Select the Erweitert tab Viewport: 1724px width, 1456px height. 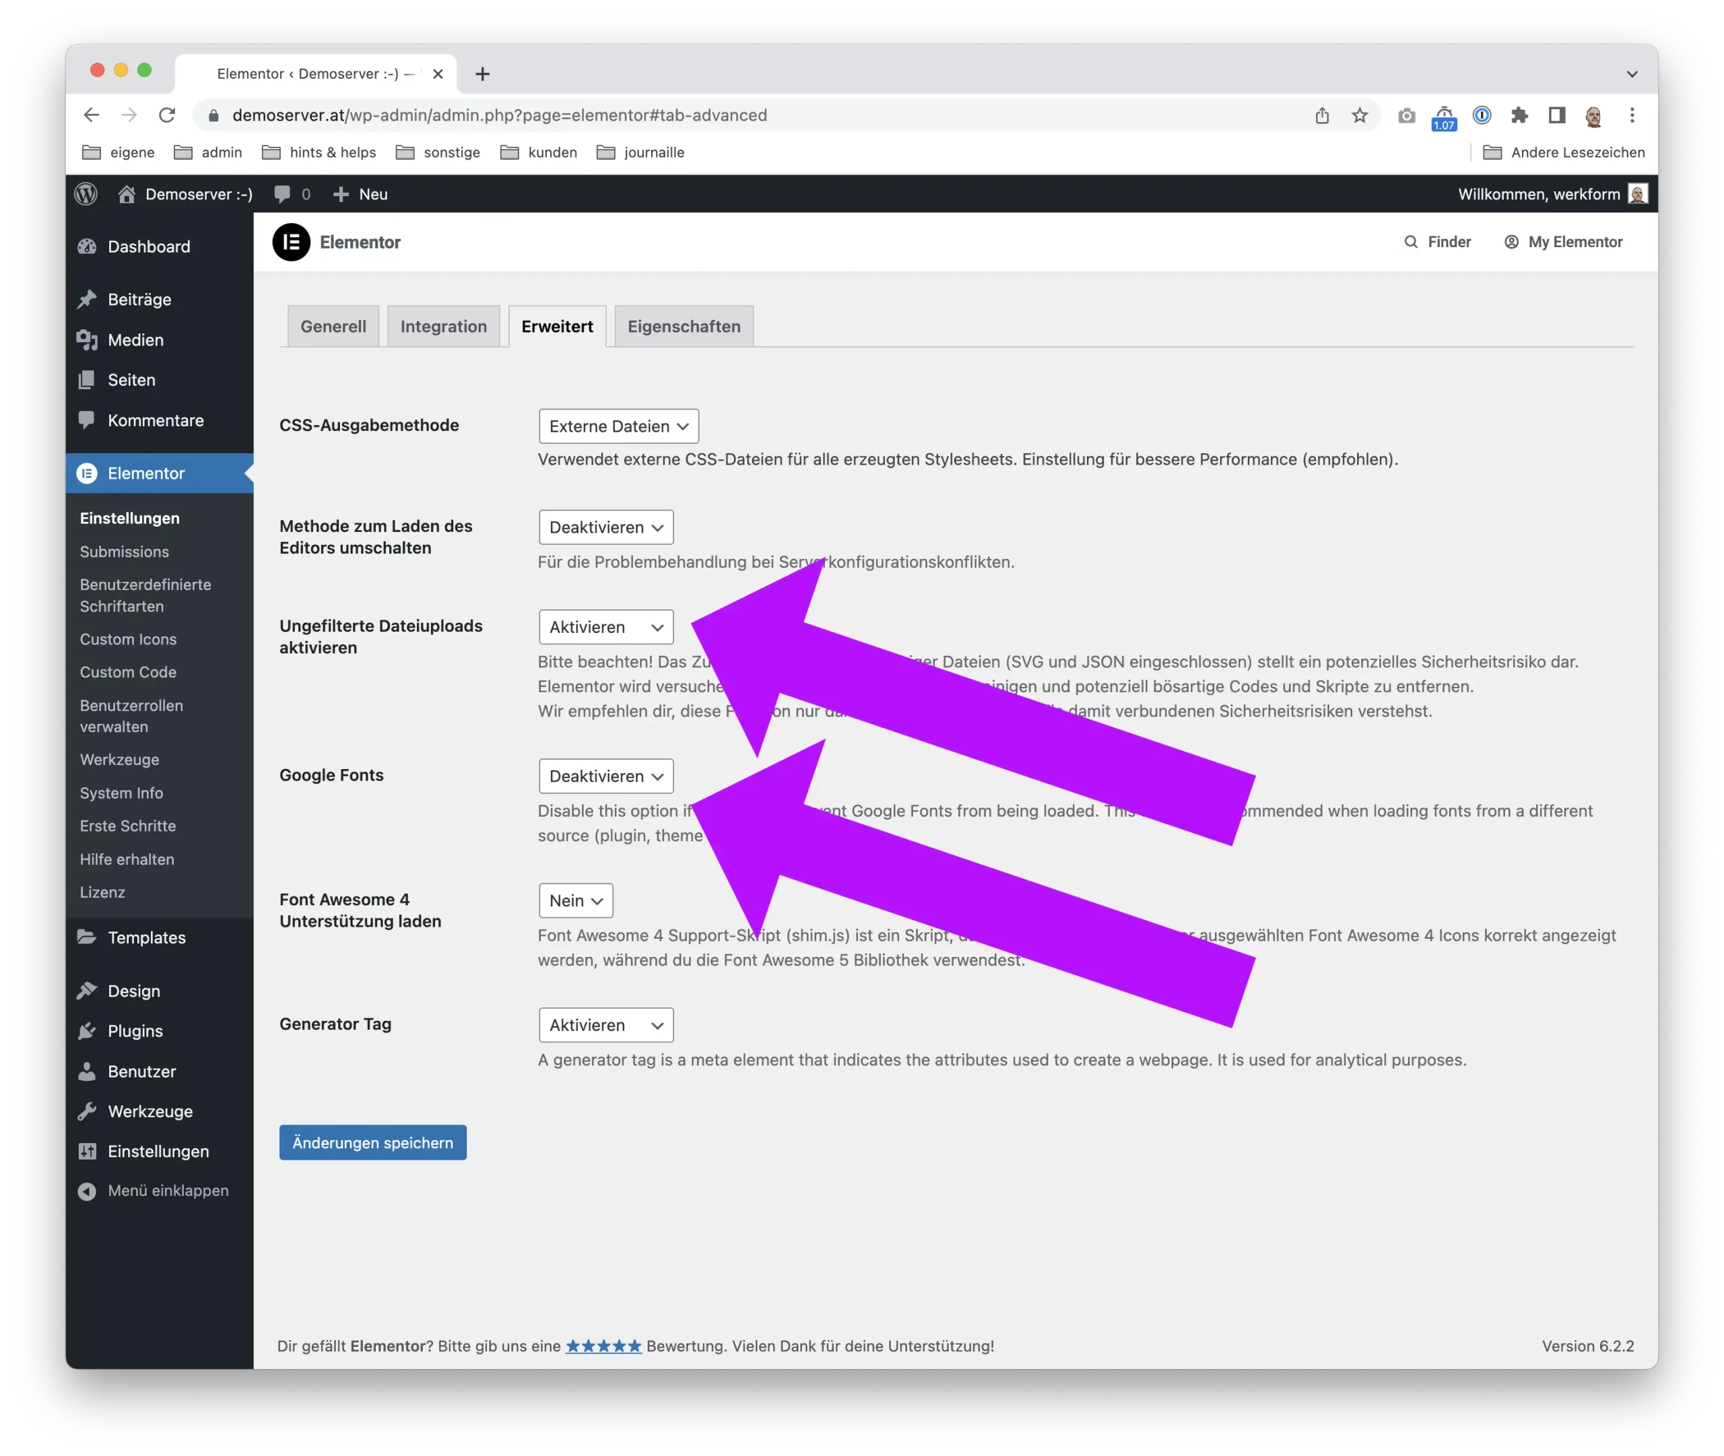click(x=557, y=327)
